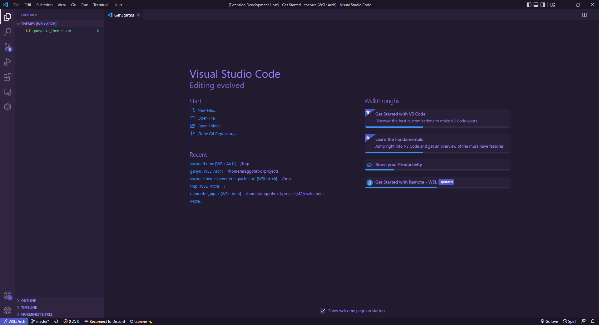This screenshot has width=599, height=325.
Task: Toggle Primary Side Bar layout button
Action: [x=529, y=5]
